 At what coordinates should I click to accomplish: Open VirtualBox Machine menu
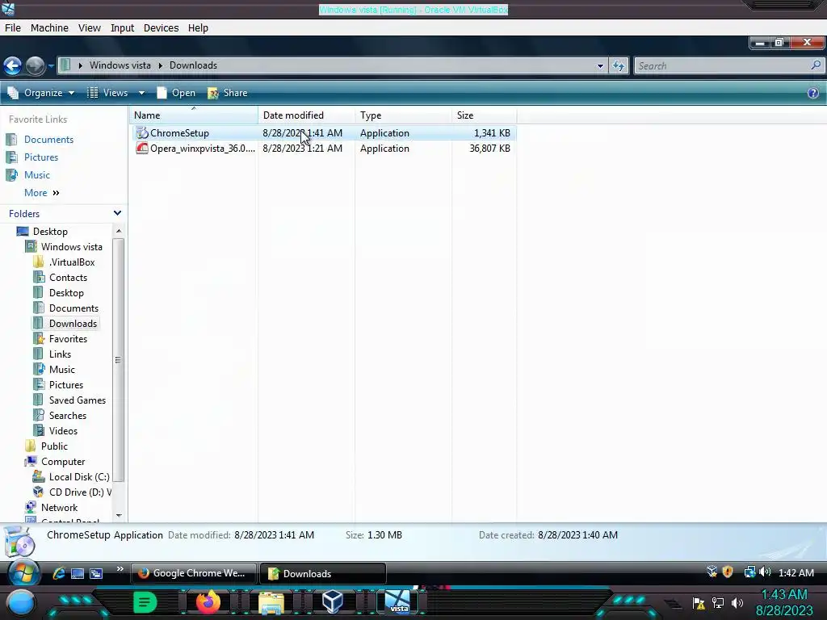coord(49,28)
